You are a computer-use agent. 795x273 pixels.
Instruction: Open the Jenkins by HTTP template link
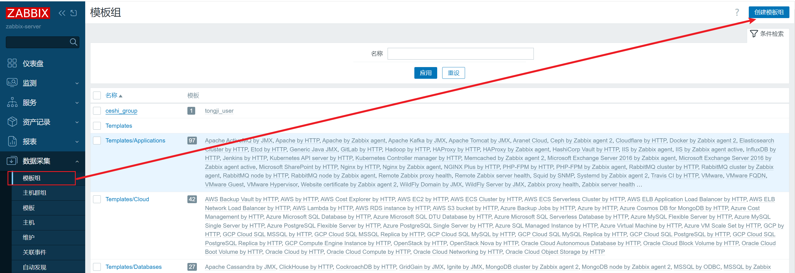click(x=245, y=158)
